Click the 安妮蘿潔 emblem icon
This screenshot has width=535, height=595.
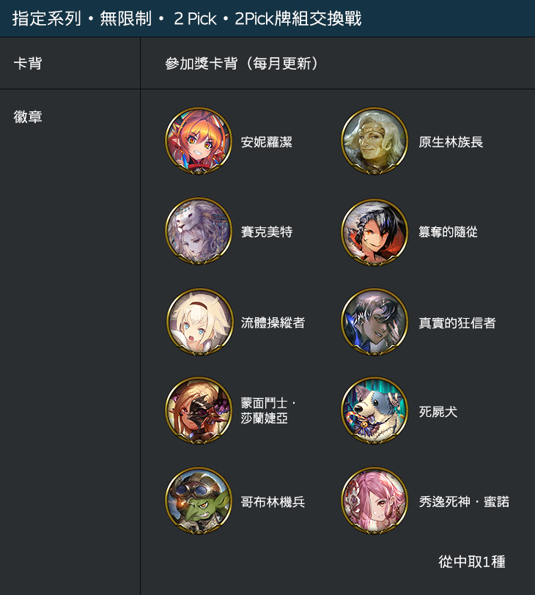click(x=199, y=141)
